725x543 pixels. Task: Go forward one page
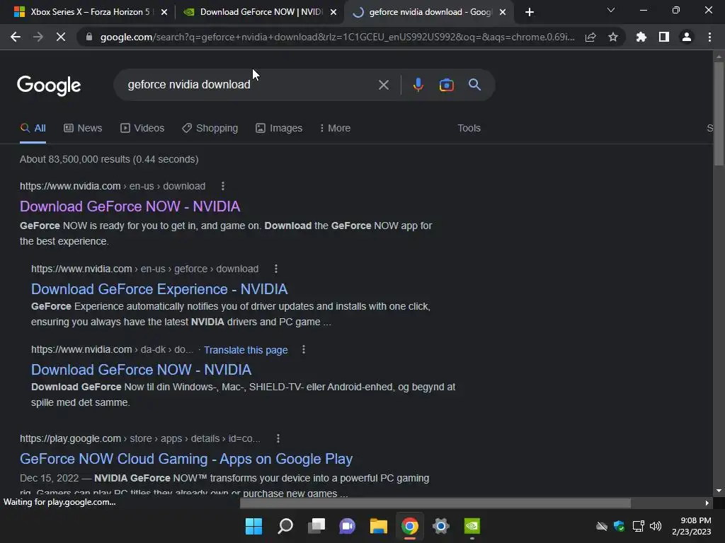pyautogui.click(x=38, y=37)
